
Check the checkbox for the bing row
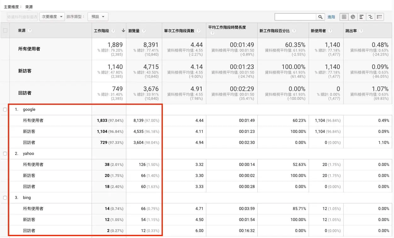click(x=5, y=198)
